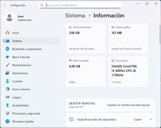Viewport: 161px width, 128px height.
Task: Click the text 48 GB de 238 GB usado
Action: (x=82, y=49)
